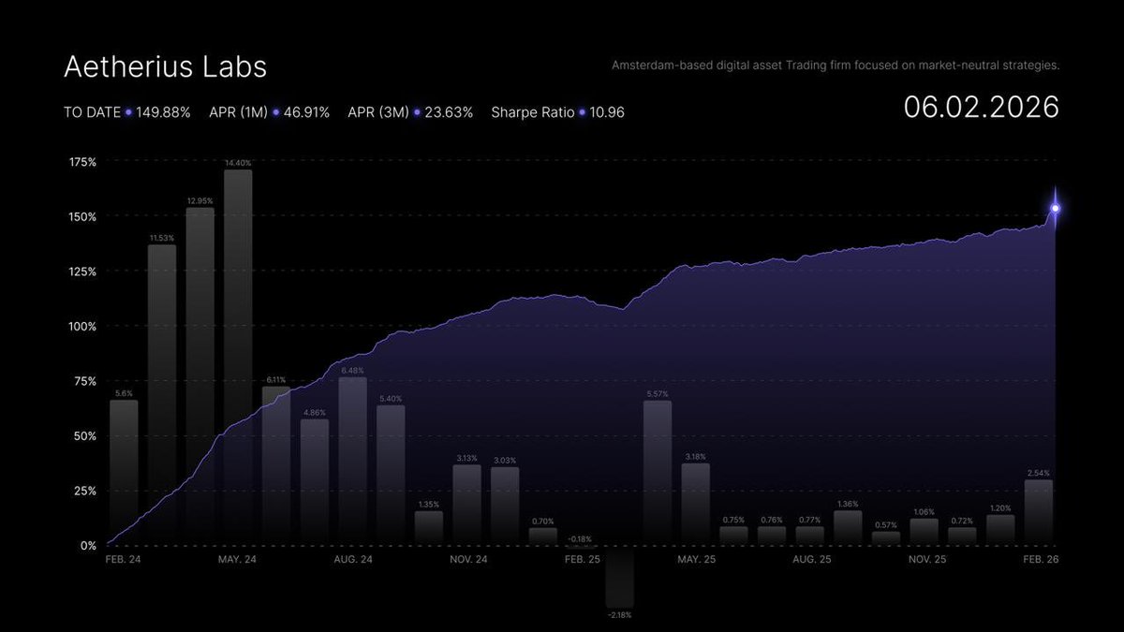Click the 11.53% bar value label

(x=162, y=239)
